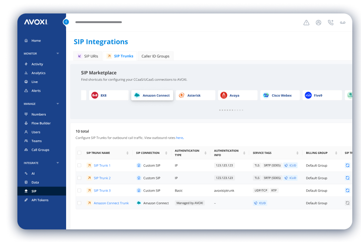Image resolution: width=361 pixels, height=242 pixels.
Task: Toggle the select-all checkbox in table header
Action: [79, 153]
